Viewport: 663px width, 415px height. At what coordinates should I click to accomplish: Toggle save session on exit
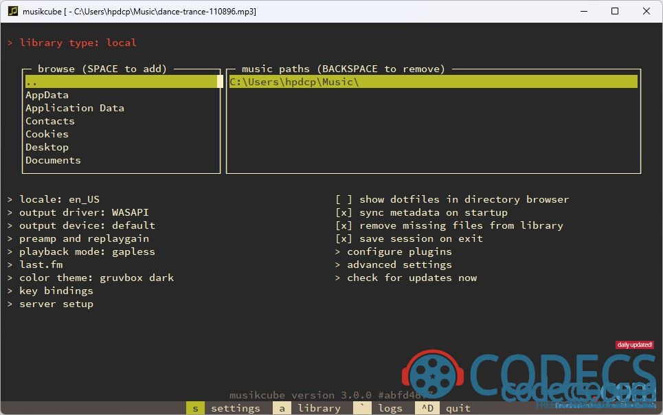(409, 238)
